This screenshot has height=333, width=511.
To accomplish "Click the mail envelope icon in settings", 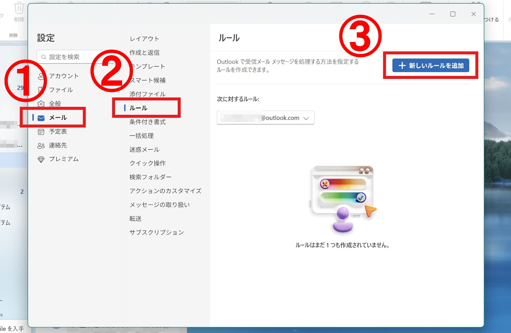I will click(41, 118).
